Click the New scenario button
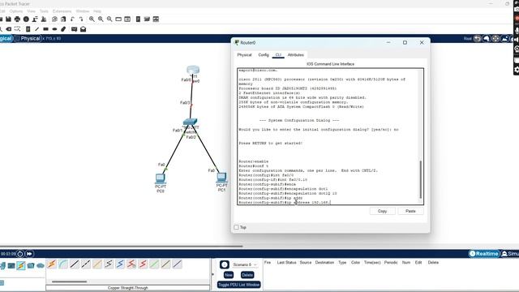The width and height of the screenshot is (519, 292). click(x=229, y=275)
